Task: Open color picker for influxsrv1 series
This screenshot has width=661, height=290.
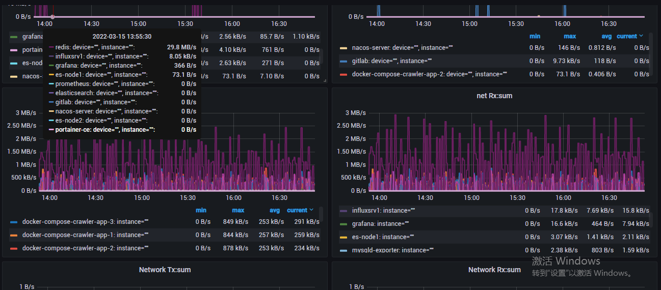Action: (343, 211)
